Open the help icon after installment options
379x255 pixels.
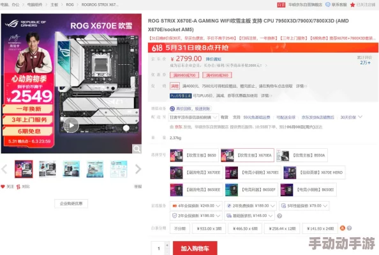pyautogui.click(x=349, y=228)
